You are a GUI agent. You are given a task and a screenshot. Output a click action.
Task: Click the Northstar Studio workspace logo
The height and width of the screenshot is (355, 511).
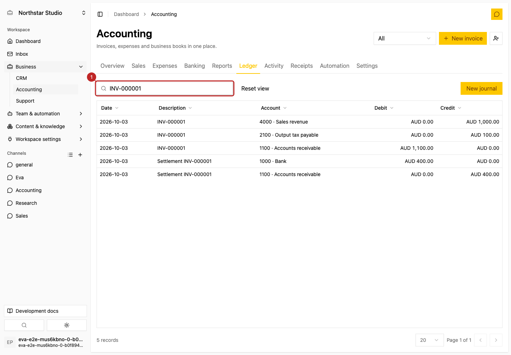(x=10, y=13)
